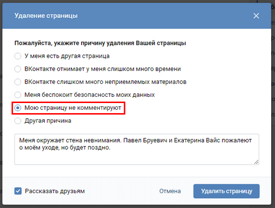Close the Удаление страницы dialog

[256, 16]
